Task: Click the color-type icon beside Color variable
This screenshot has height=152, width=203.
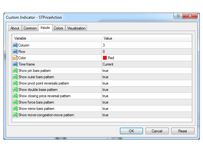Action: 15,58
